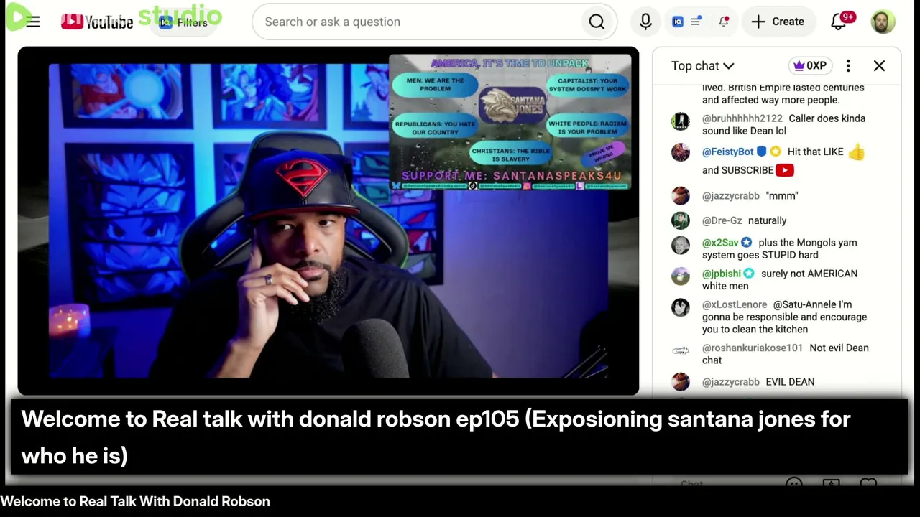Click the video title mentioning ep105

[x=436, y=437]
